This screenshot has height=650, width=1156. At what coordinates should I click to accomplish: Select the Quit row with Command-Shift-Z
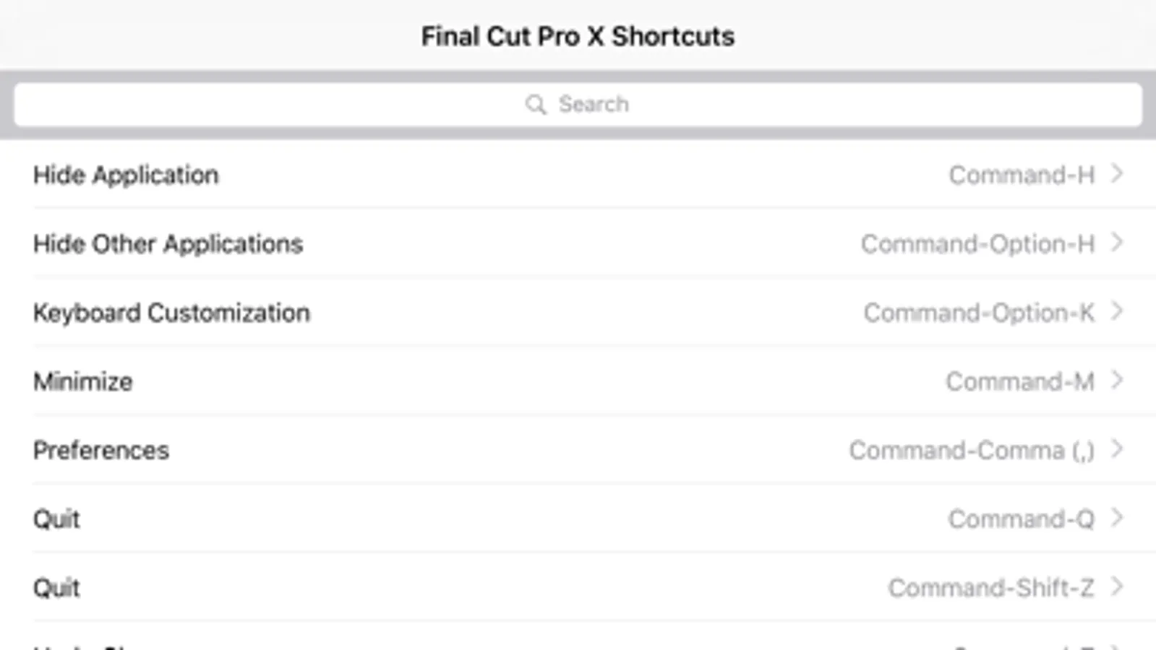(x=578, y=586)
